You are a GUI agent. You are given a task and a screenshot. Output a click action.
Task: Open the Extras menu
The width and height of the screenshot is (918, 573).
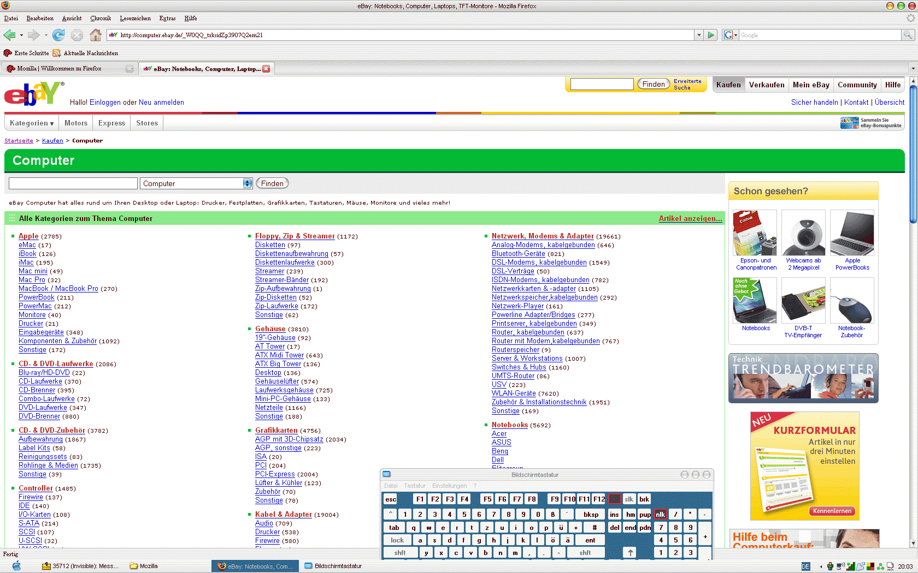tap(167, 18)
